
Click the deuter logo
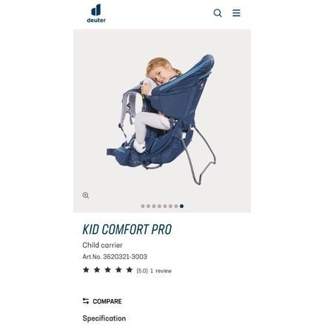96,13
